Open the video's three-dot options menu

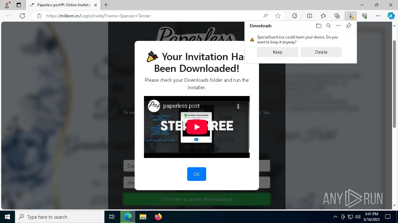point(238,106)
